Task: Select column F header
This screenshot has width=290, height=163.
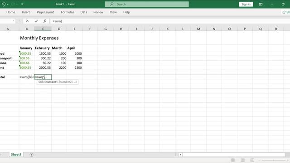Action: pos(90,29)
